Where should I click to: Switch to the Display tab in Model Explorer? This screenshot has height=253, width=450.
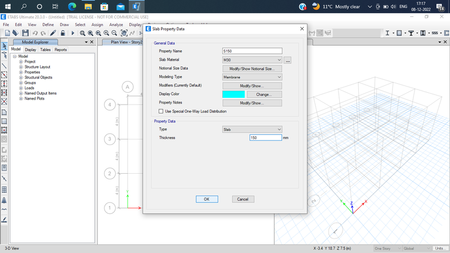[x=30, y=49]
